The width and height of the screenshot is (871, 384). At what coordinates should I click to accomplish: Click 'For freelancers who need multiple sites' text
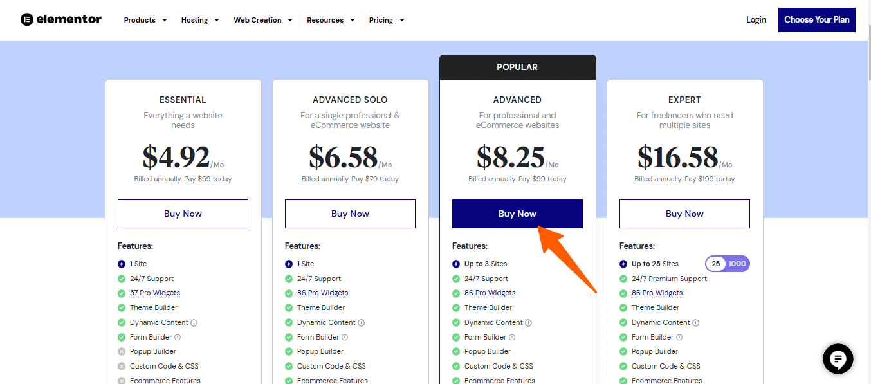click(684, 120)
